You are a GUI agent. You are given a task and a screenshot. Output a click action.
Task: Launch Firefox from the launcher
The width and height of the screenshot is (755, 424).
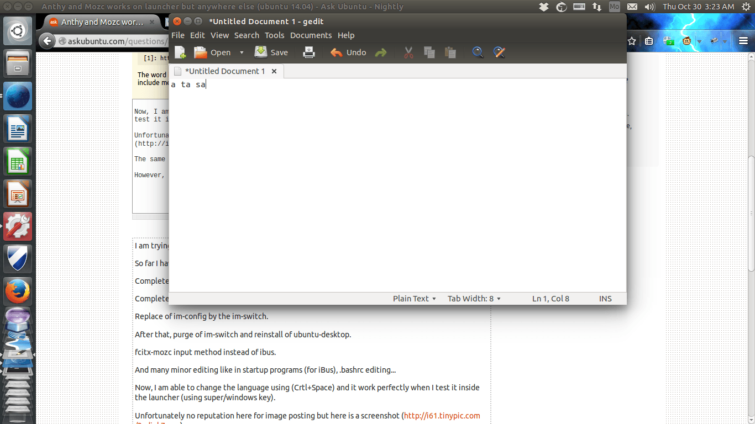18,291
